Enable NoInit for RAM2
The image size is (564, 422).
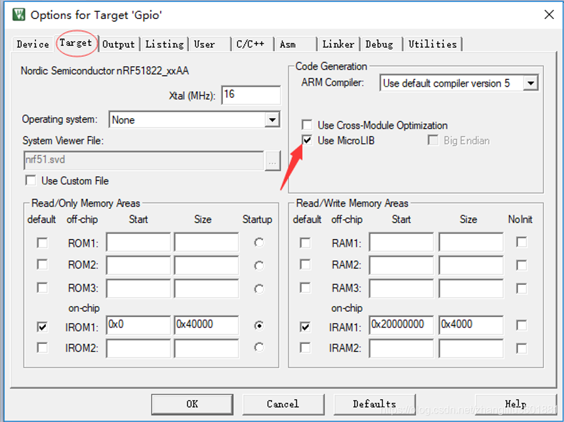[521, 265]
